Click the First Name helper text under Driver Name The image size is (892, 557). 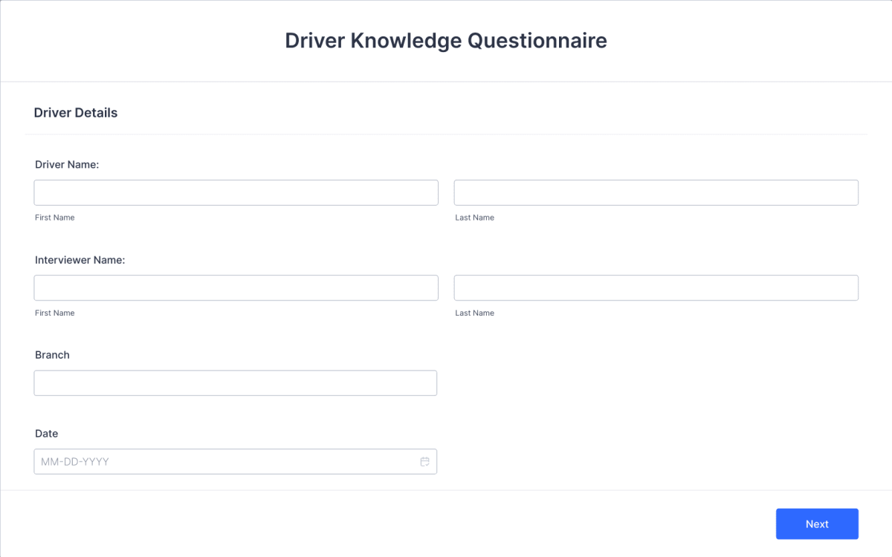pos(54,217)
